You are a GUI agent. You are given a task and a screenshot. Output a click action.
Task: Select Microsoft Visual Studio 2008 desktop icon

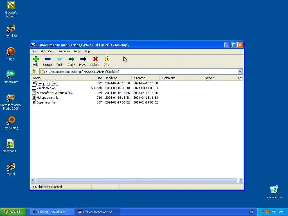point(11,97)
